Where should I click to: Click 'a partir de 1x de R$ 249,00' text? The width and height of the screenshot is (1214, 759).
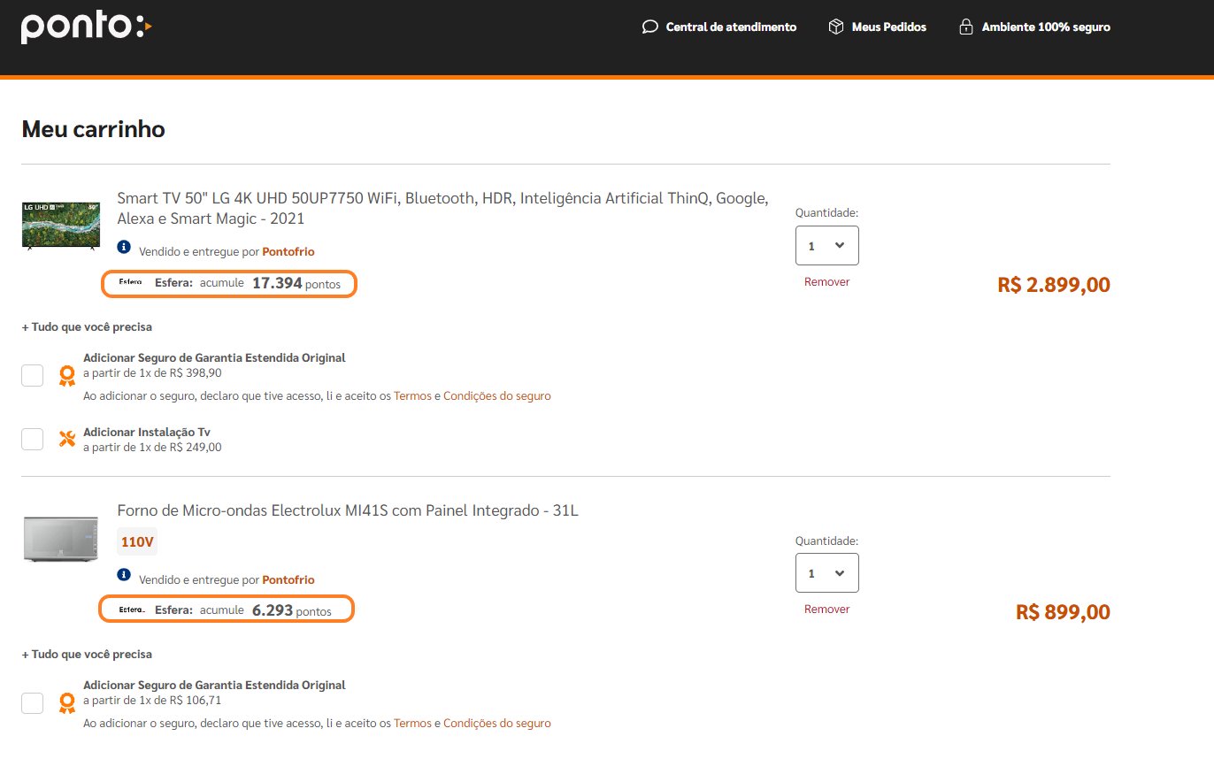pyautogui.click(x=152, y=448)
